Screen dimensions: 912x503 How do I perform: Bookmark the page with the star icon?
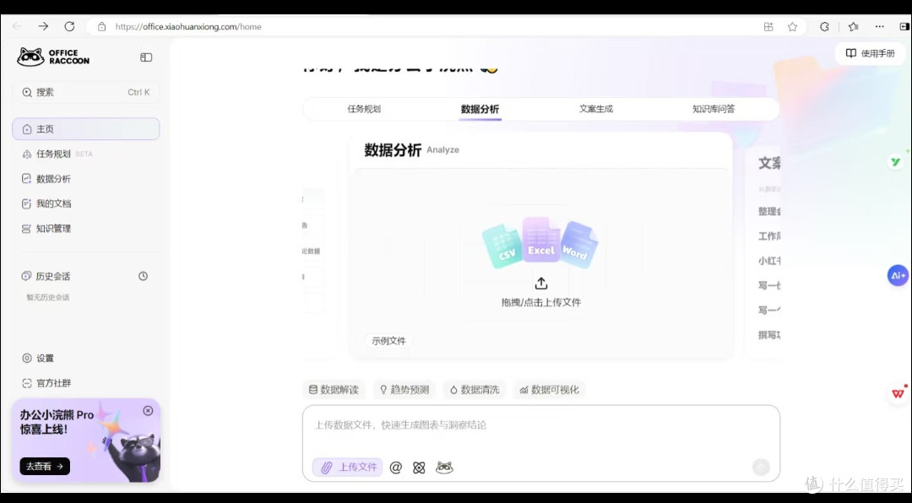792,27
